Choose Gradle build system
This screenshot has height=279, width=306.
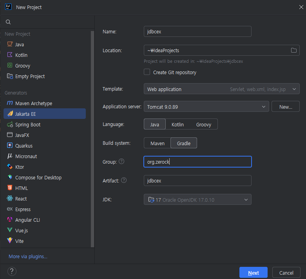[184, 143]
